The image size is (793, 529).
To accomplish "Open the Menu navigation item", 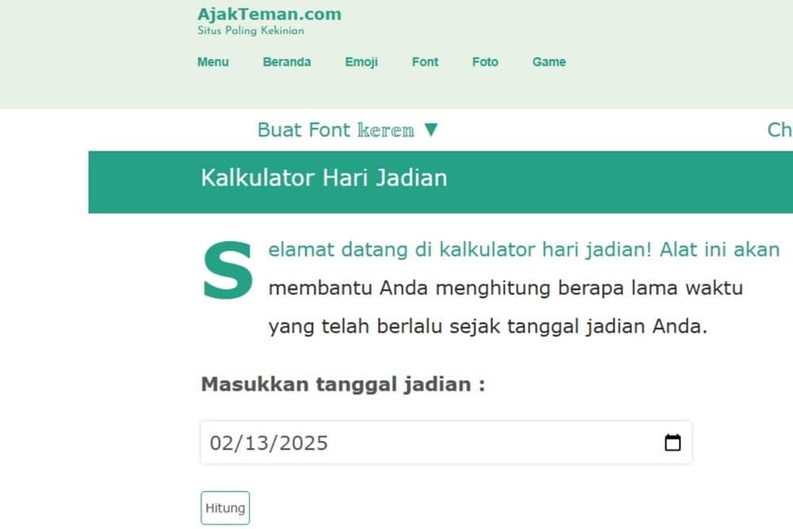I will coord(213,62).
